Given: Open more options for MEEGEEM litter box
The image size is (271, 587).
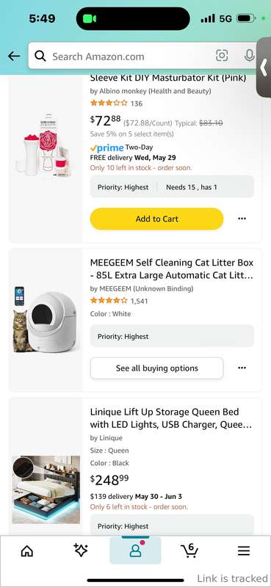Looking at the screenshot, I should [x=242, y=368].
